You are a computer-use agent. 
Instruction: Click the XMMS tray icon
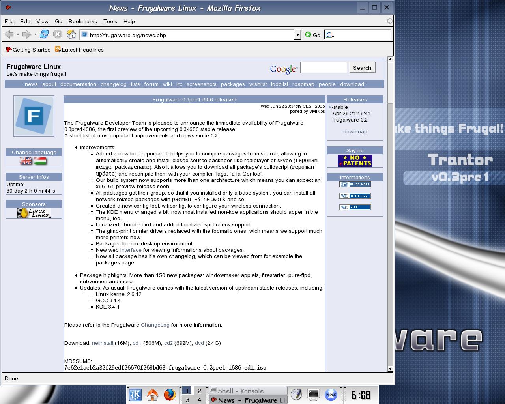tap(331, 394)
